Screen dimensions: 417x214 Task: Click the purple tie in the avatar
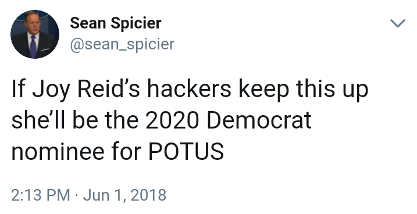[x=33, y=47]
